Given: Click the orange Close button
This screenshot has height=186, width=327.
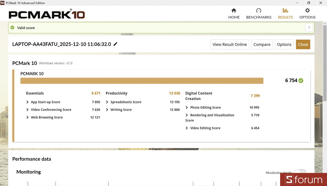Looking at the screenshot, I should [x=303, y=44].
